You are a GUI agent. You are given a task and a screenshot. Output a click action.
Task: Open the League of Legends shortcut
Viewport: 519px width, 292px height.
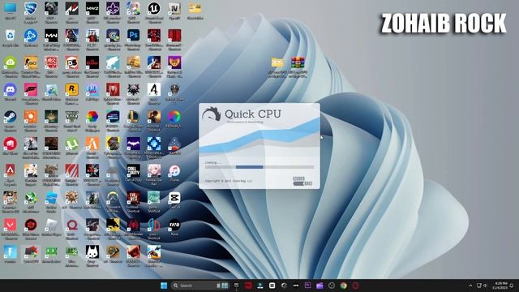point(133,117)
